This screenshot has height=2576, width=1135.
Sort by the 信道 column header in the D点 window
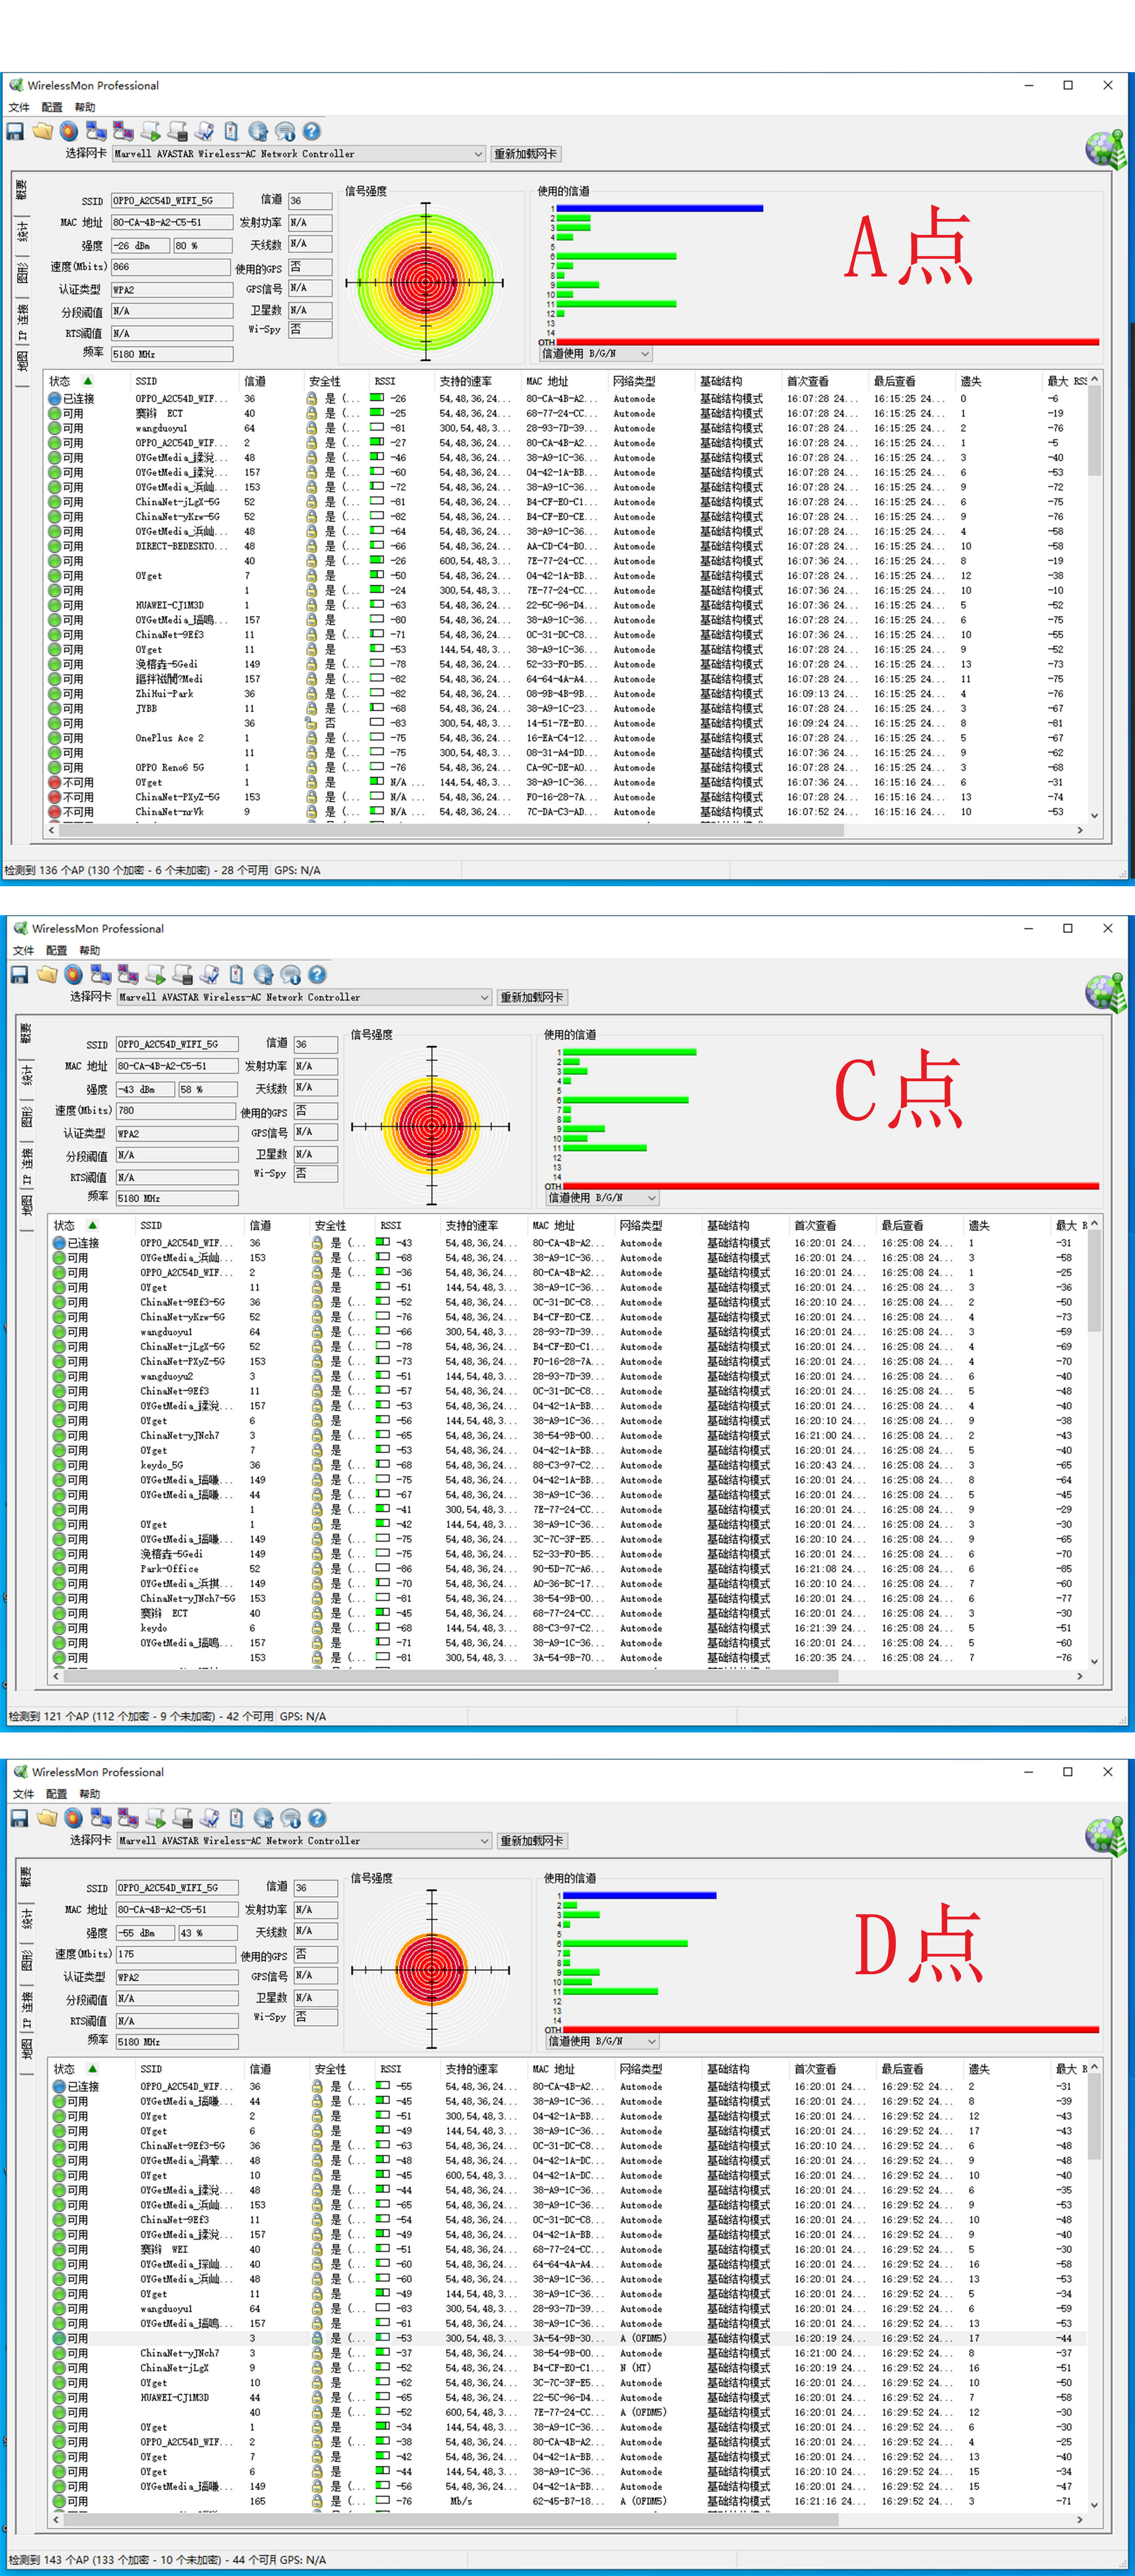click(277, 2069)
